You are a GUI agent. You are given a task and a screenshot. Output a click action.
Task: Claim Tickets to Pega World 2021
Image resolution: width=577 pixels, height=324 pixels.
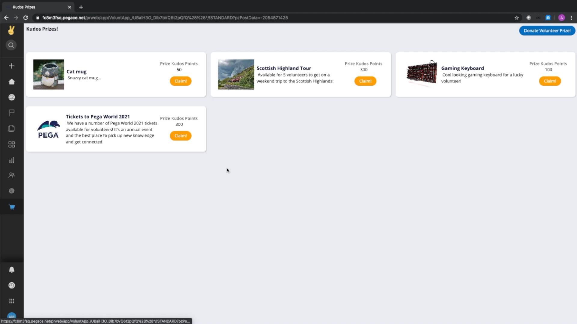coord(180,136)
